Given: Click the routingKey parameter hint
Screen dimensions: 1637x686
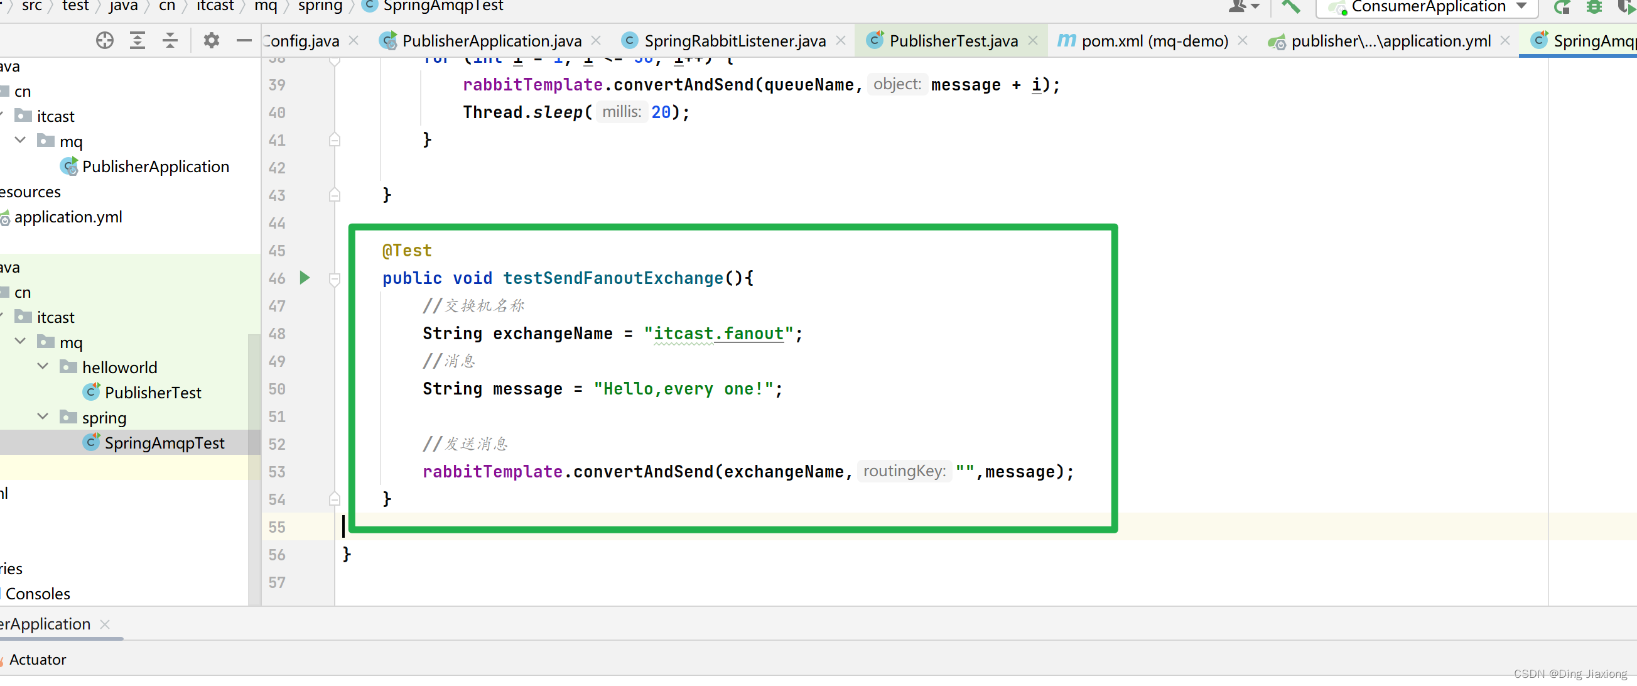Looking at the screenshot, I should (904, 471).
